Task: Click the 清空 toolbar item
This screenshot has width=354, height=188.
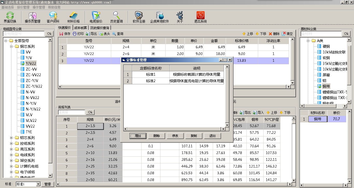Action: (287, 34)
